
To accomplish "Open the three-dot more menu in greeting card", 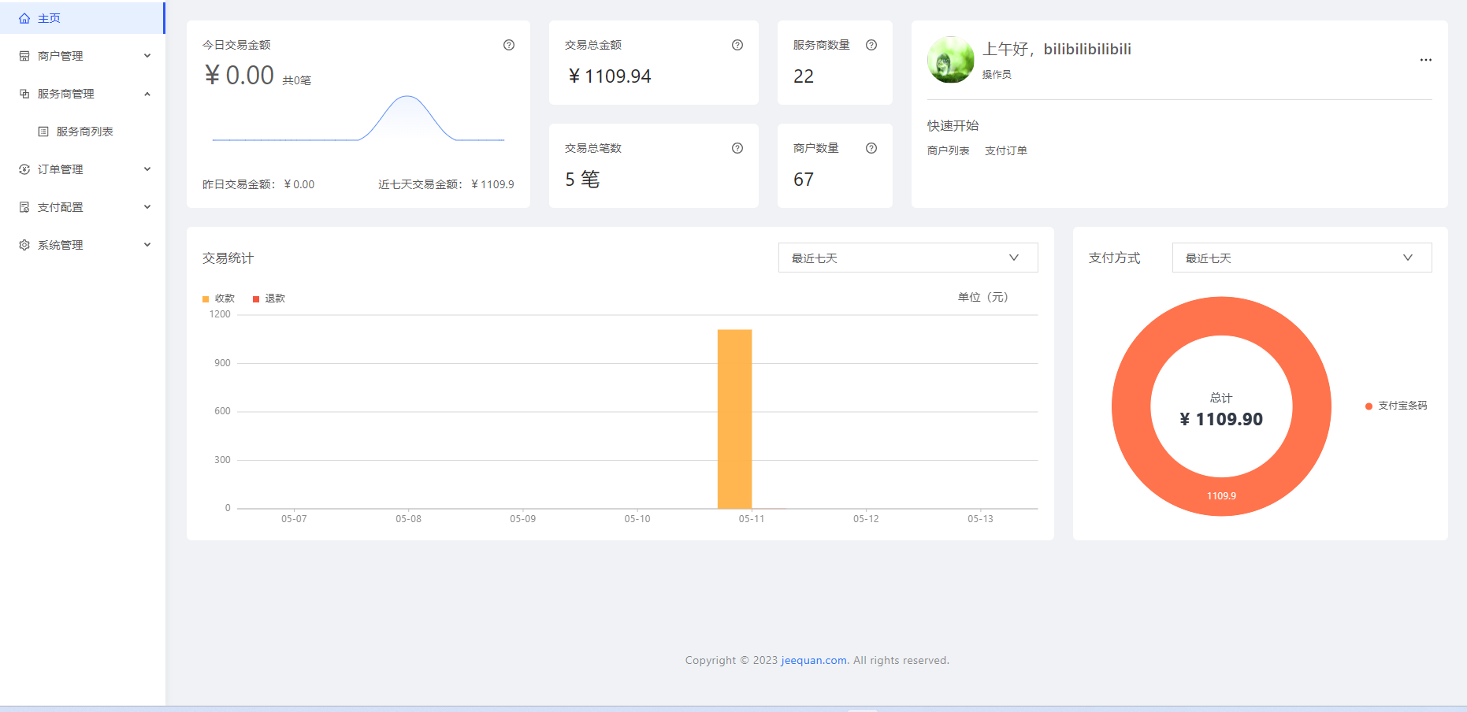I will [x=1426, y=60].
